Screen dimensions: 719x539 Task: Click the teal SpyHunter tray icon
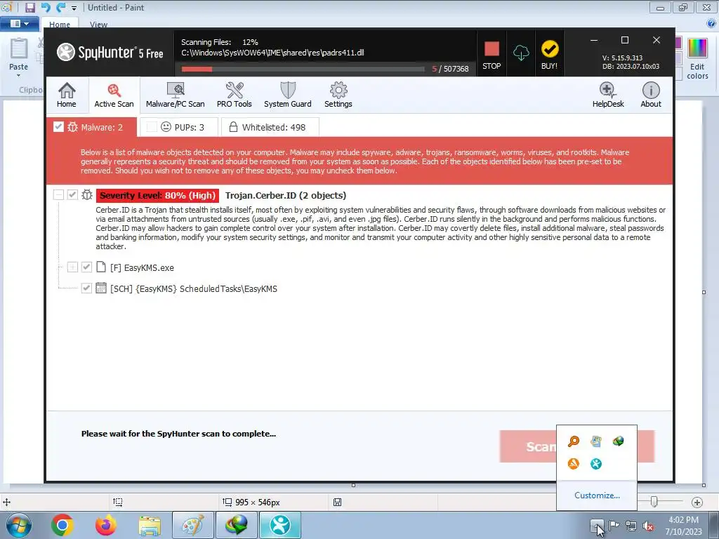click(596, 464)
